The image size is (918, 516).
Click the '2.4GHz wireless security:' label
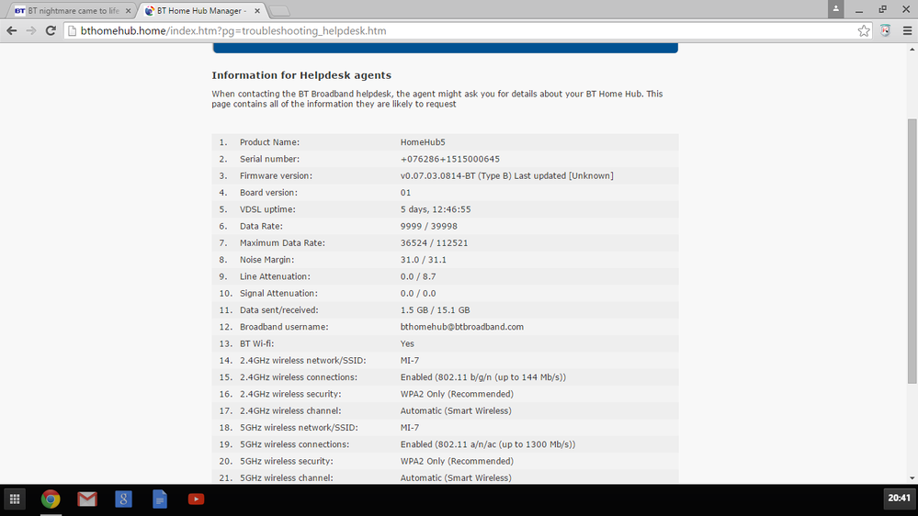(290, 394)
